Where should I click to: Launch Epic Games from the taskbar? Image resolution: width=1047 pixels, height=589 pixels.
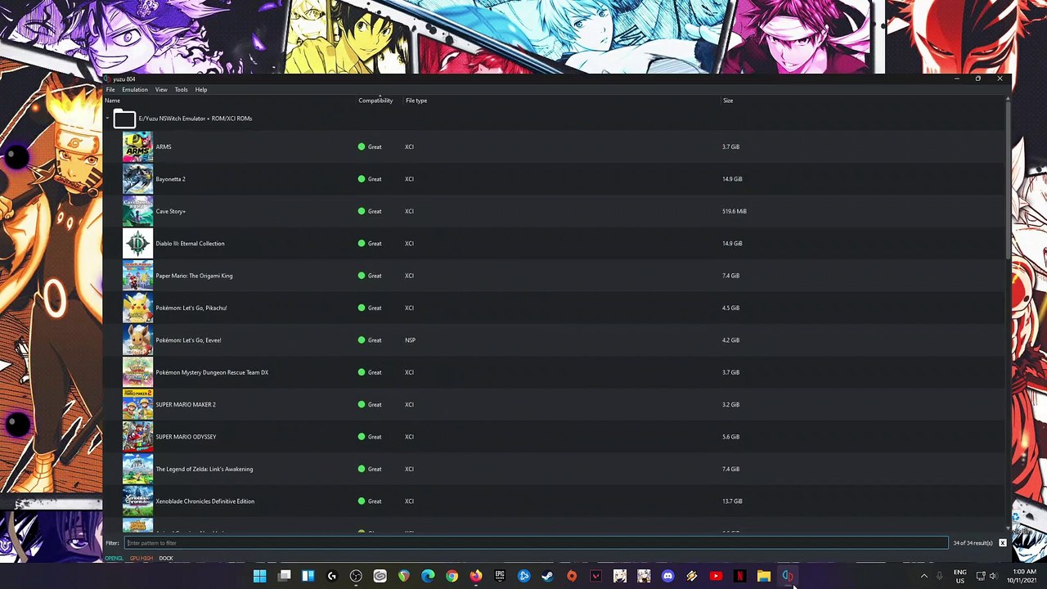coord(500,576)
